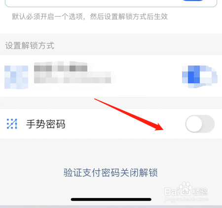Enable the 手势密码 toggle switch
This screenshot has height=208, width=222.
tap(200, 124)
